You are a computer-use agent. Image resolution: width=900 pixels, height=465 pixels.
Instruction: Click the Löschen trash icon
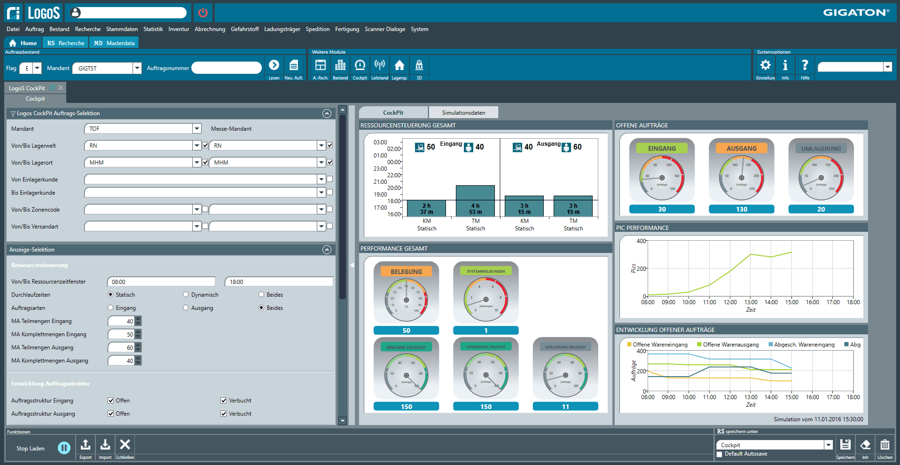tap(885, 445)
